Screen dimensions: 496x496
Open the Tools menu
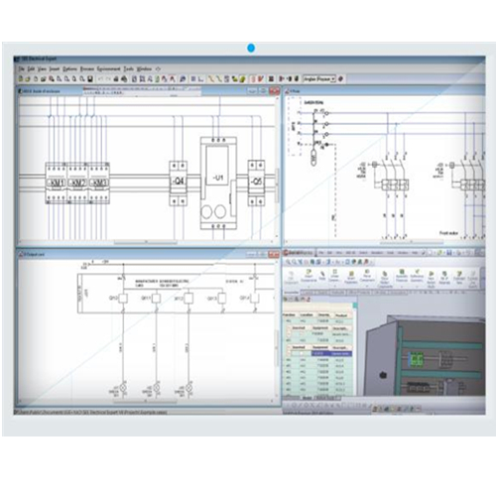pos(128,68)
